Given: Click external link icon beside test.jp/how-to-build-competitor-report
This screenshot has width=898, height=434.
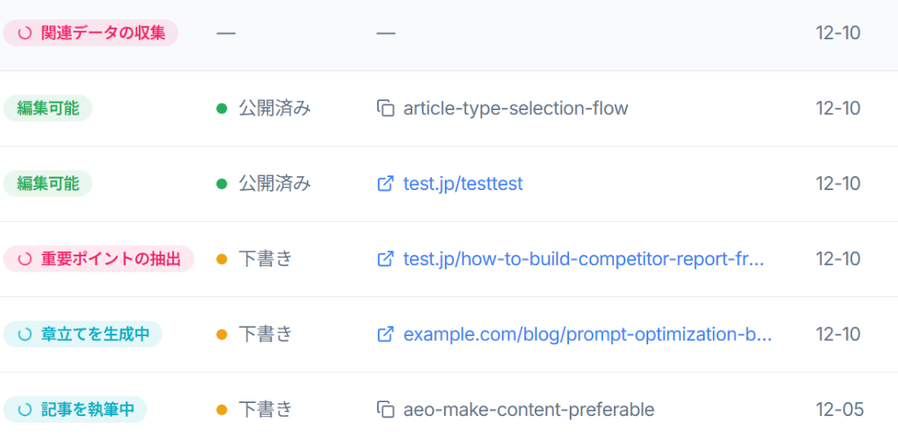Looking at the screenshot, I should (385, 259).
